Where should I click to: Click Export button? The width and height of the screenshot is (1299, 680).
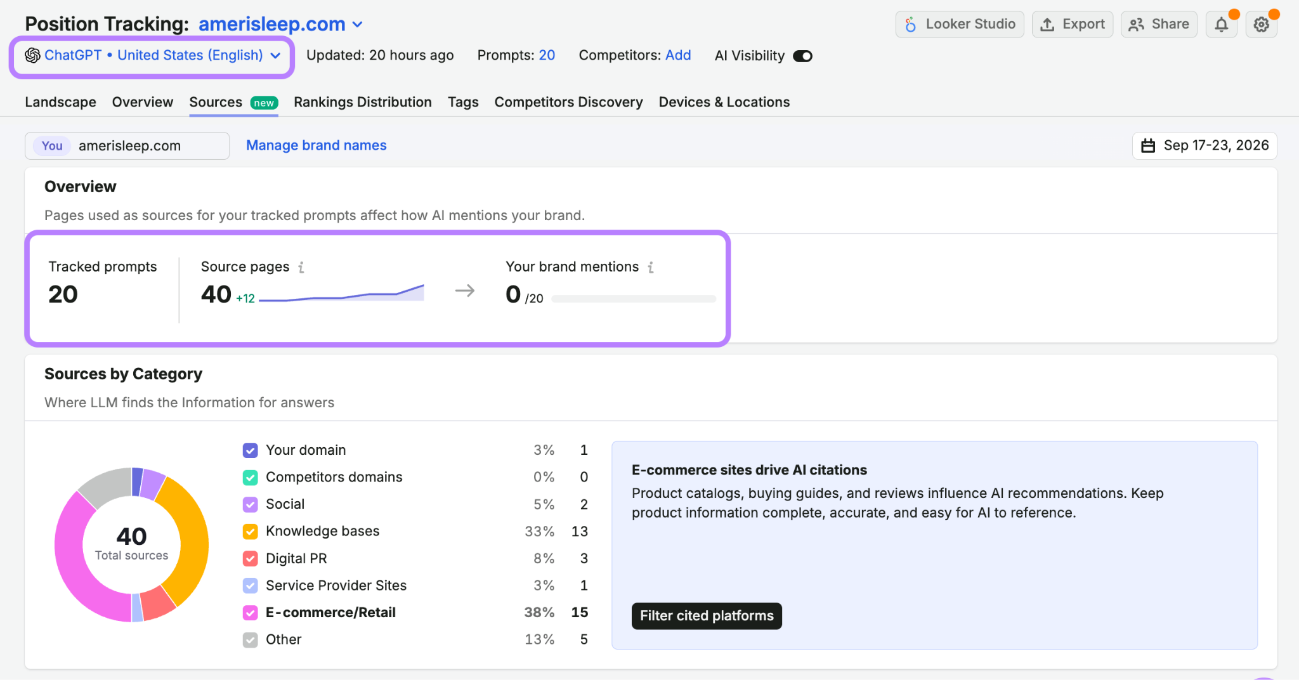[1073, 24]
